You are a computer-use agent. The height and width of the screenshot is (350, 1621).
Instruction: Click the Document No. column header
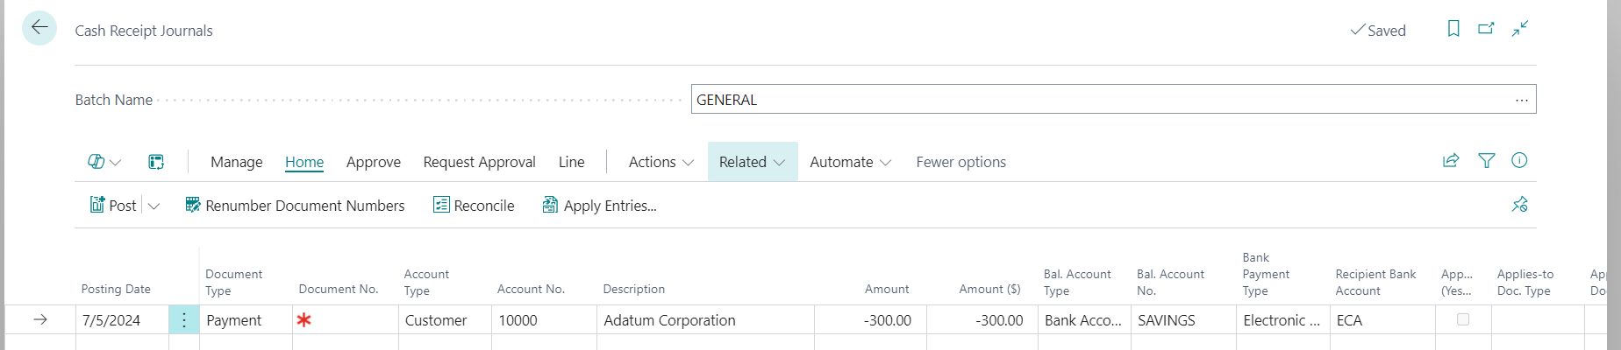[x=339, y=289]
